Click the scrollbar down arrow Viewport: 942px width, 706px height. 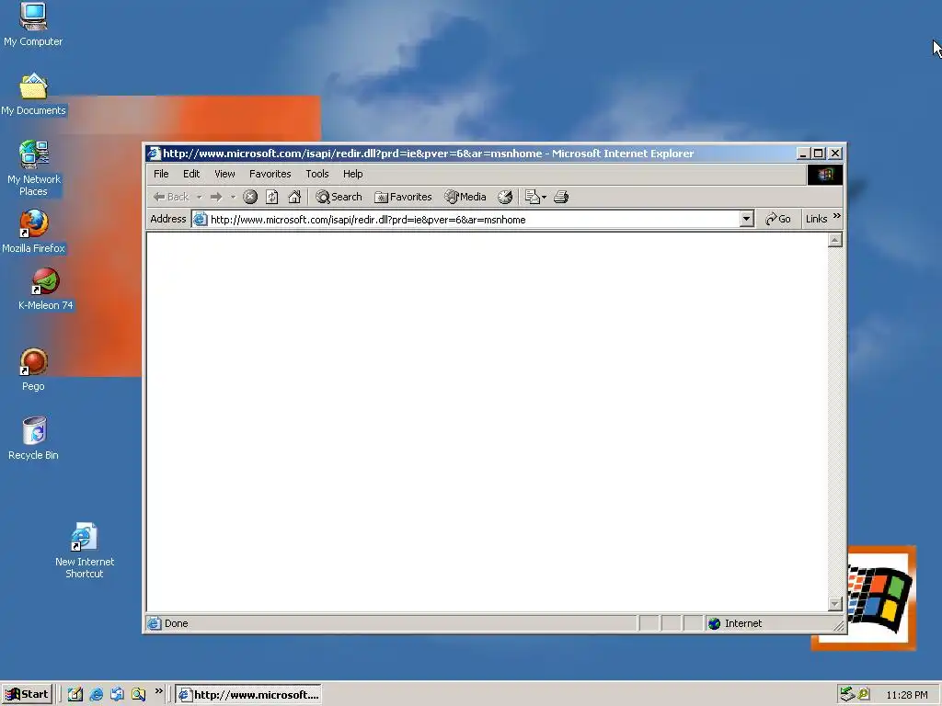(x=834, y=603)
